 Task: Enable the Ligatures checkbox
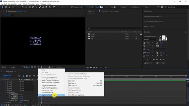[145, 63]
